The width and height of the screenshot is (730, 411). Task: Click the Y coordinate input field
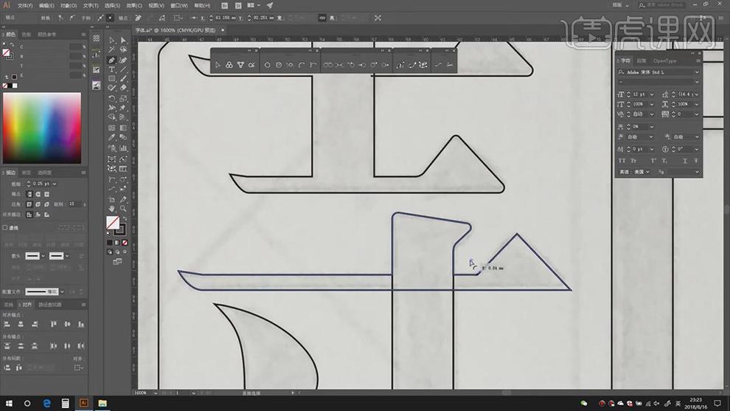click(264, 18)
